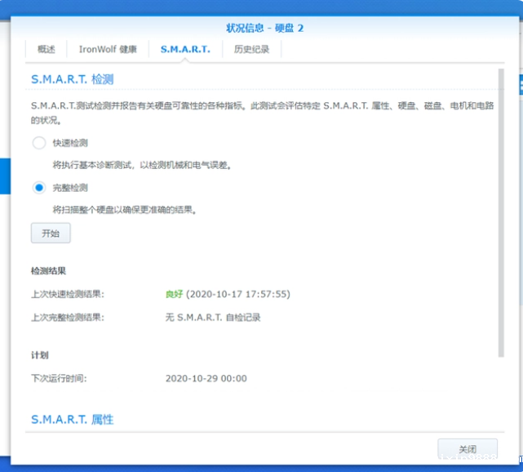Viewport: 523px width, 472px height.
Task: Click the next run time 2020-10-29 00:00
Action: pos(206,378)
